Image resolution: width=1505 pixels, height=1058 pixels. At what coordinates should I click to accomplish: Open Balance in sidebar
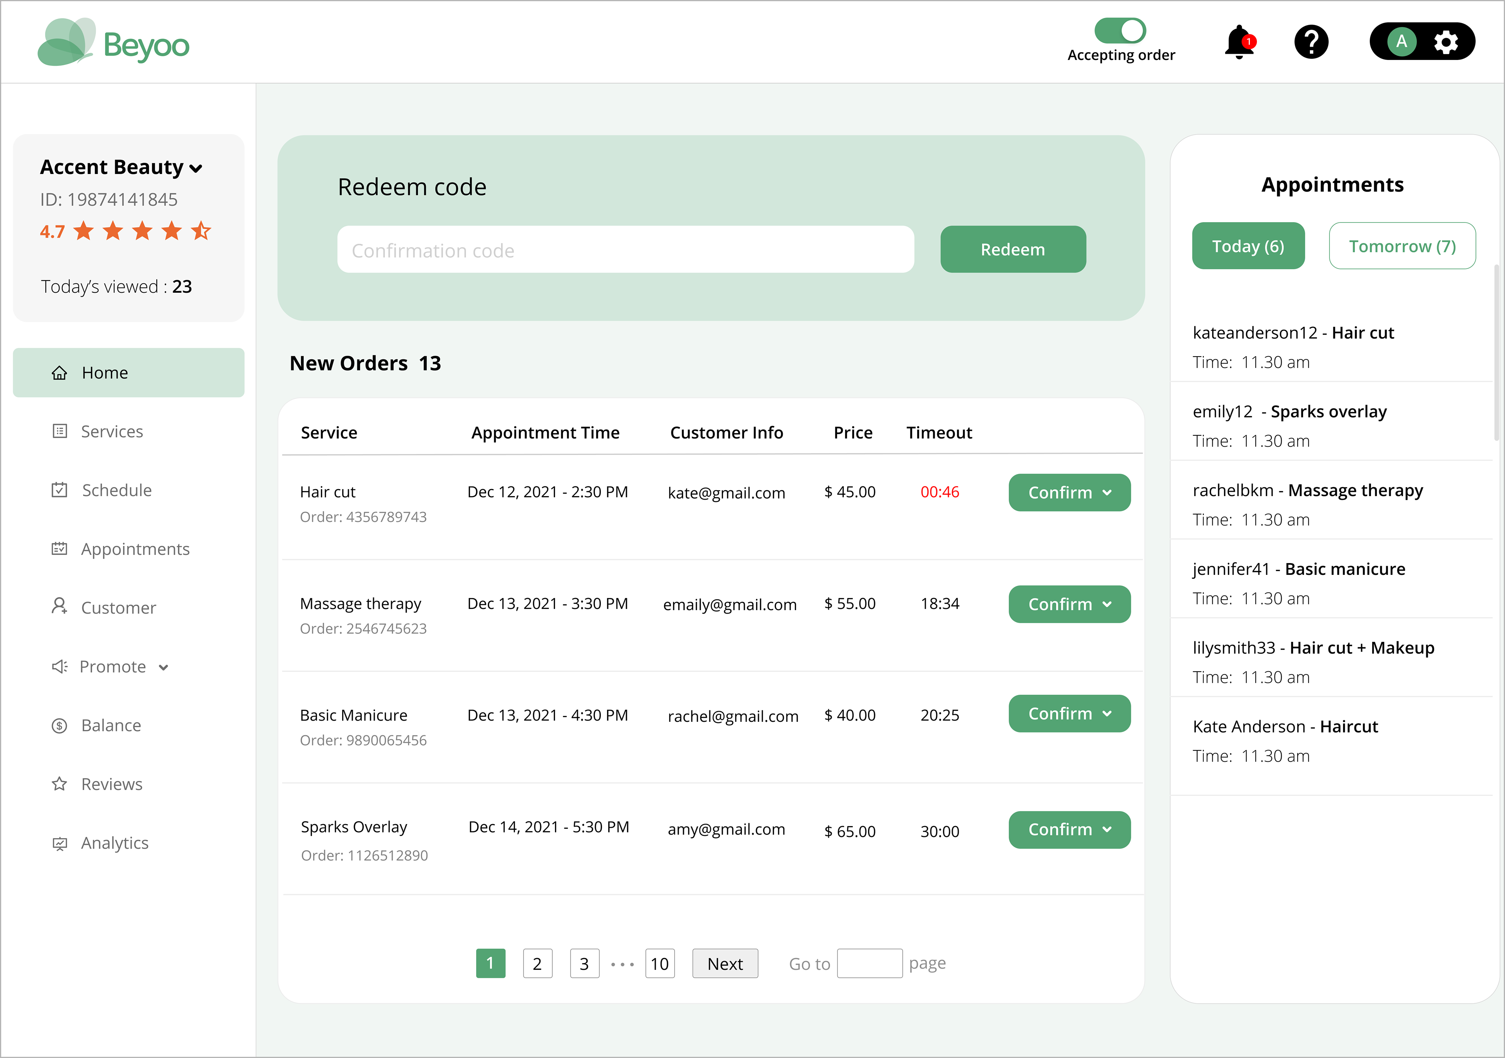(x=111, y=726)
